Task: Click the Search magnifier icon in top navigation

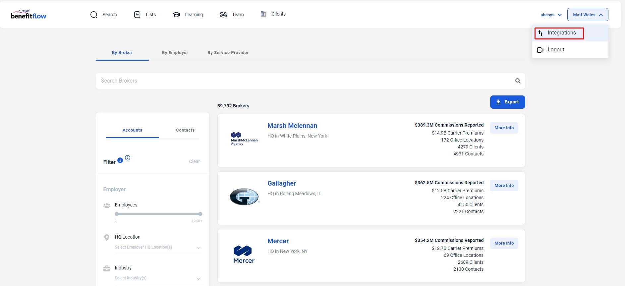Action: [x=94, y=15]
